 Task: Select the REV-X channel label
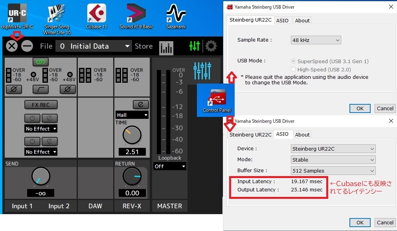coord(132,206)
